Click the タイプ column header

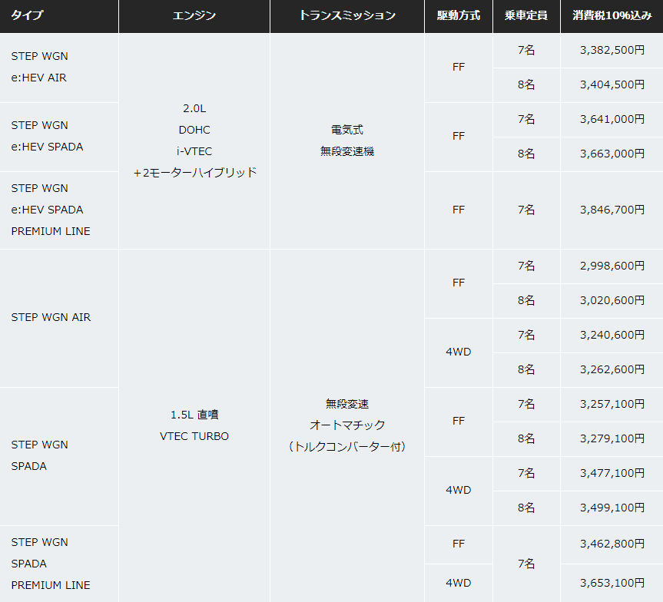point(27,15)
